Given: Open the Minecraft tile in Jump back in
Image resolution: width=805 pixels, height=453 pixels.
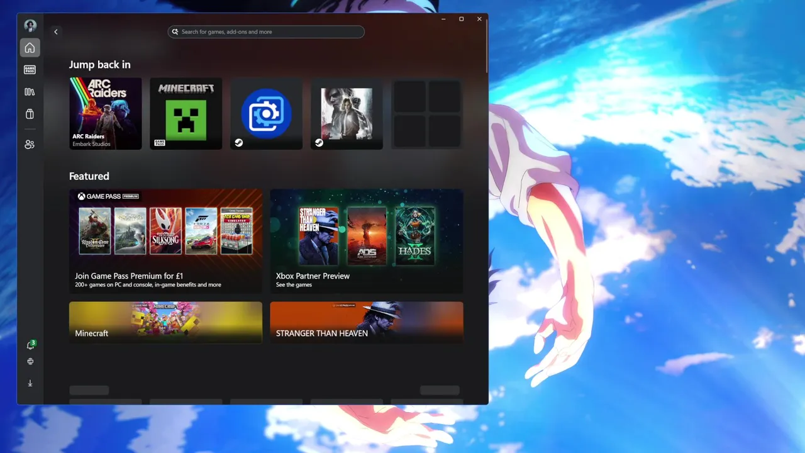Looking at the screenshot, I should 186,114.
